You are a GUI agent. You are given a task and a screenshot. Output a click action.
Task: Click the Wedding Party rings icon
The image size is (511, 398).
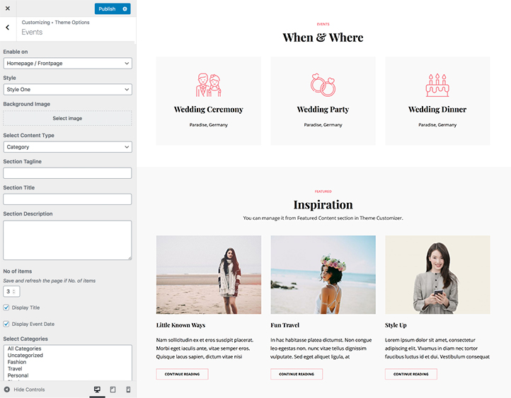pos(323,85)
